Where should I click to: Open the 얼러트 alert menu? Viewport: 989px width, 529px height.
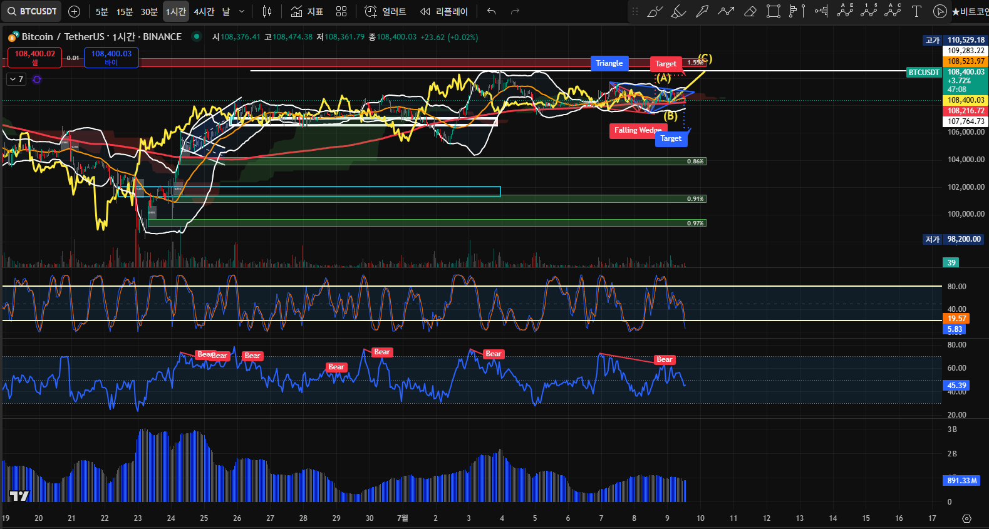386,11
